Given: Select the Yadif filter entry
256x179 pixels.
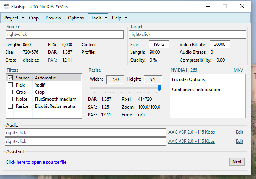Looking at the screenshot, I should click(x=40, y=85).
